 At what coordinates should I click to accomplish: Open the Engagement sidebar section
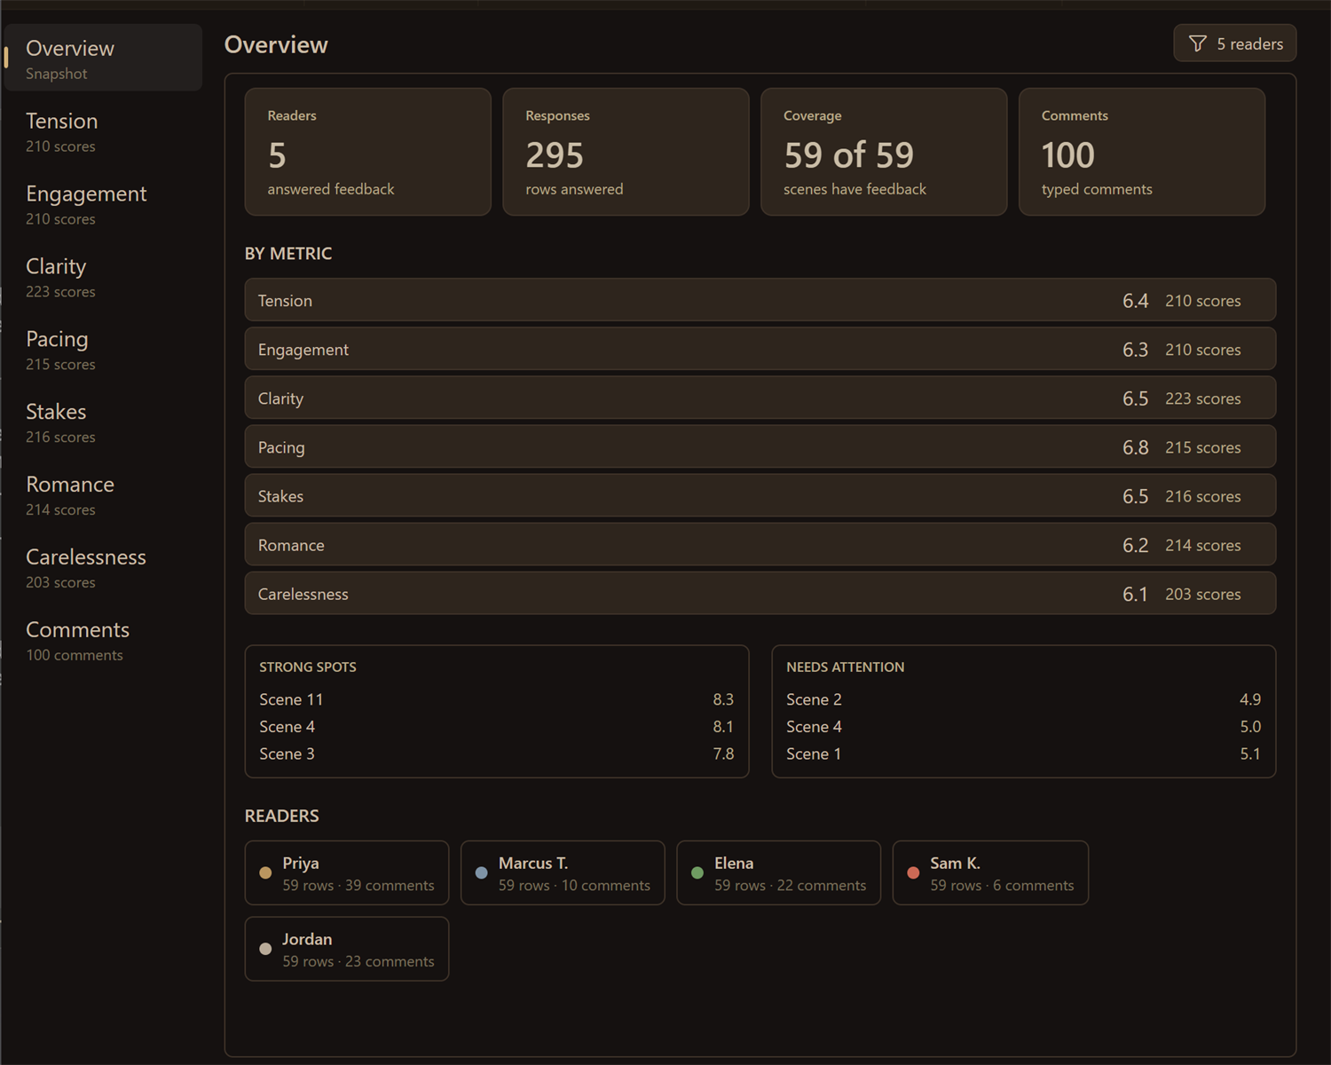tap(103, 204)
